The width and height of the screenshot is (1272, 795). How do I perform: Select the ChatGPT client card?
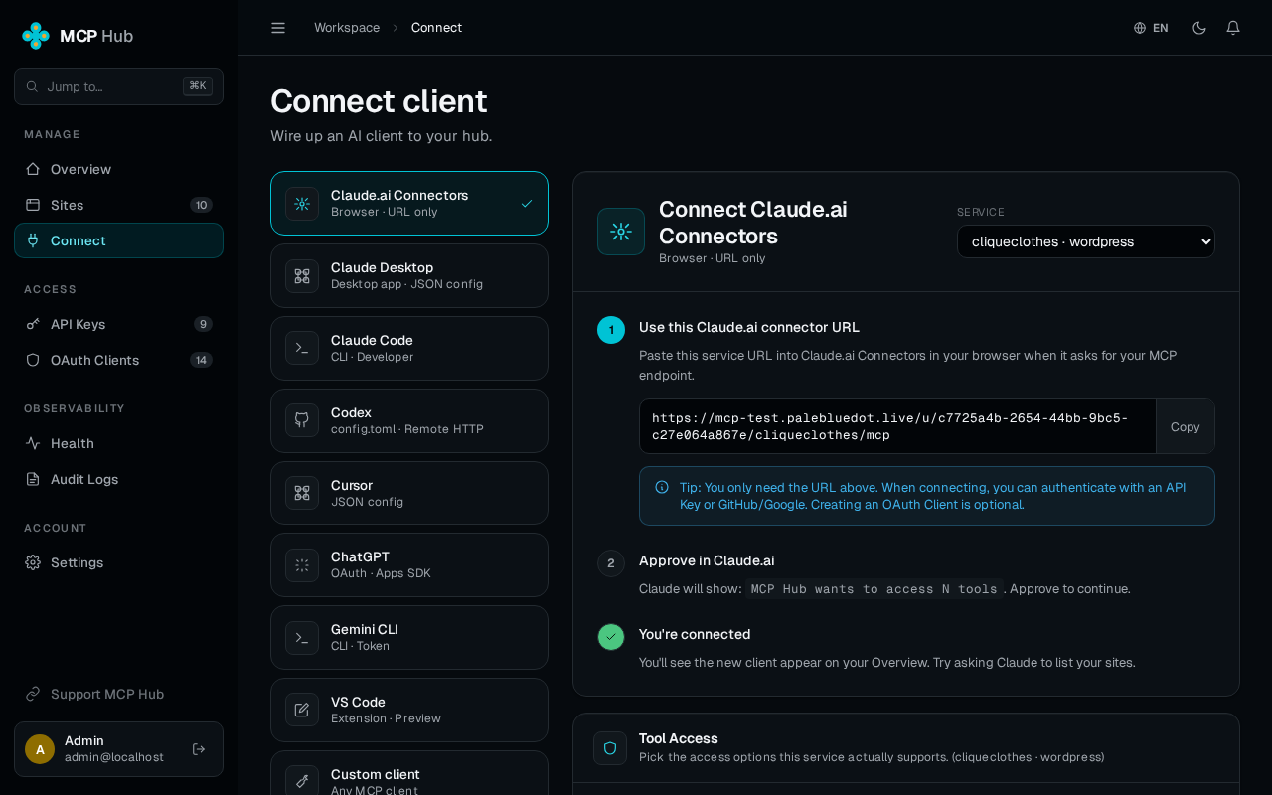pos(409,565)
